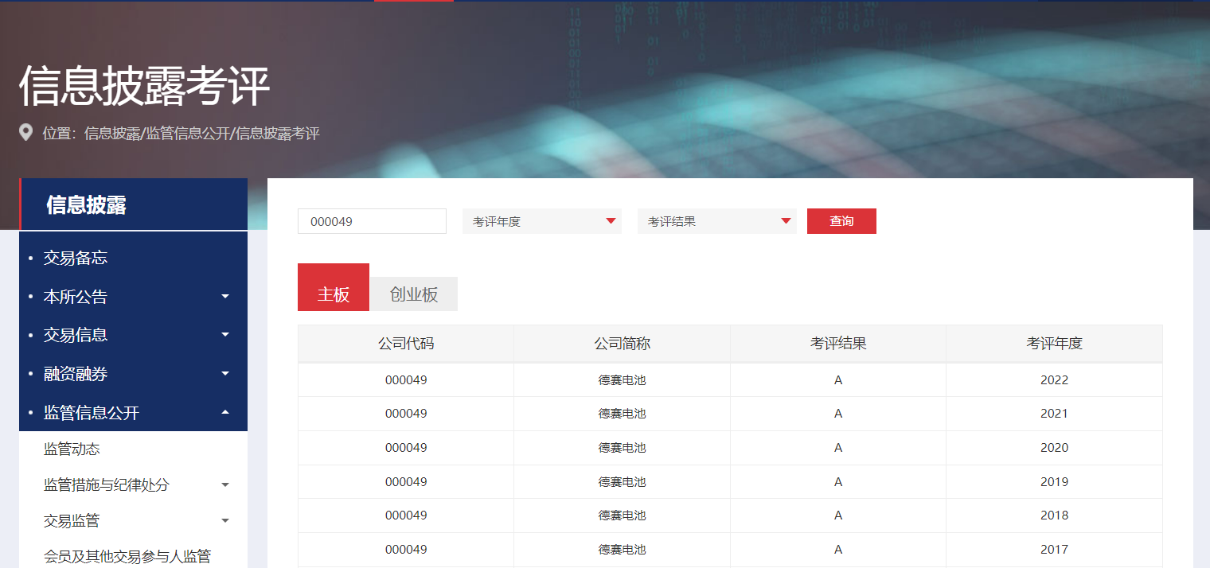
Task: Expand the 监管措施与纪律处分 submenu arrow
Action: click(x=225, y=485)
